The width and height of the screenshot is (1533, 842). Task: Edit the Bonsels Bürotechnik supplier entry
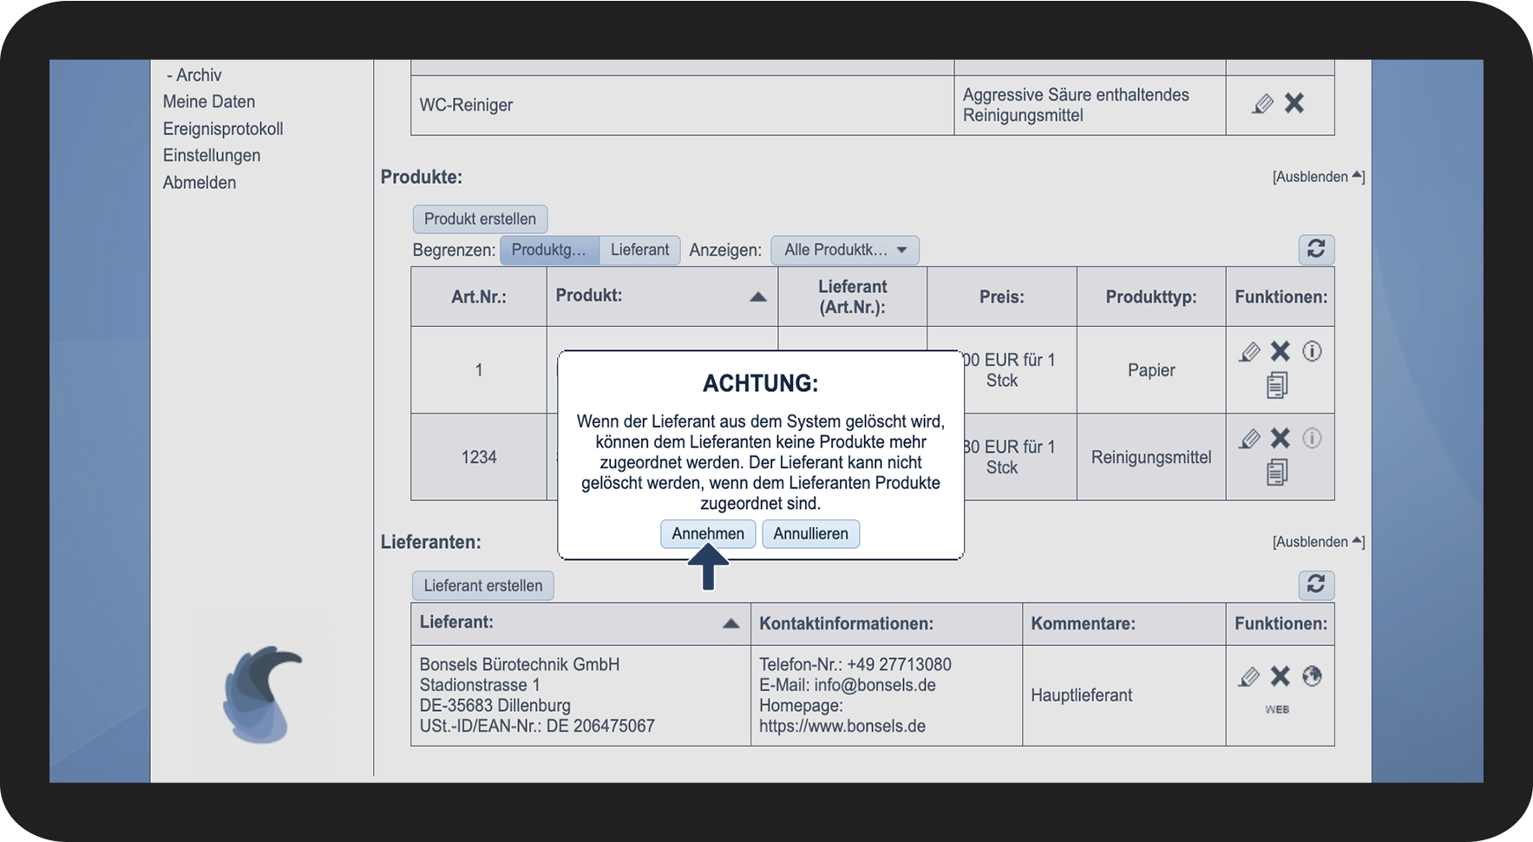point(1248,676)
